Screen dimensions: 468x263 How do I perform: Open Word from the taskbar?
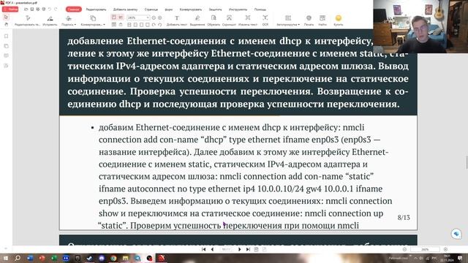click(x=30, y=258)
